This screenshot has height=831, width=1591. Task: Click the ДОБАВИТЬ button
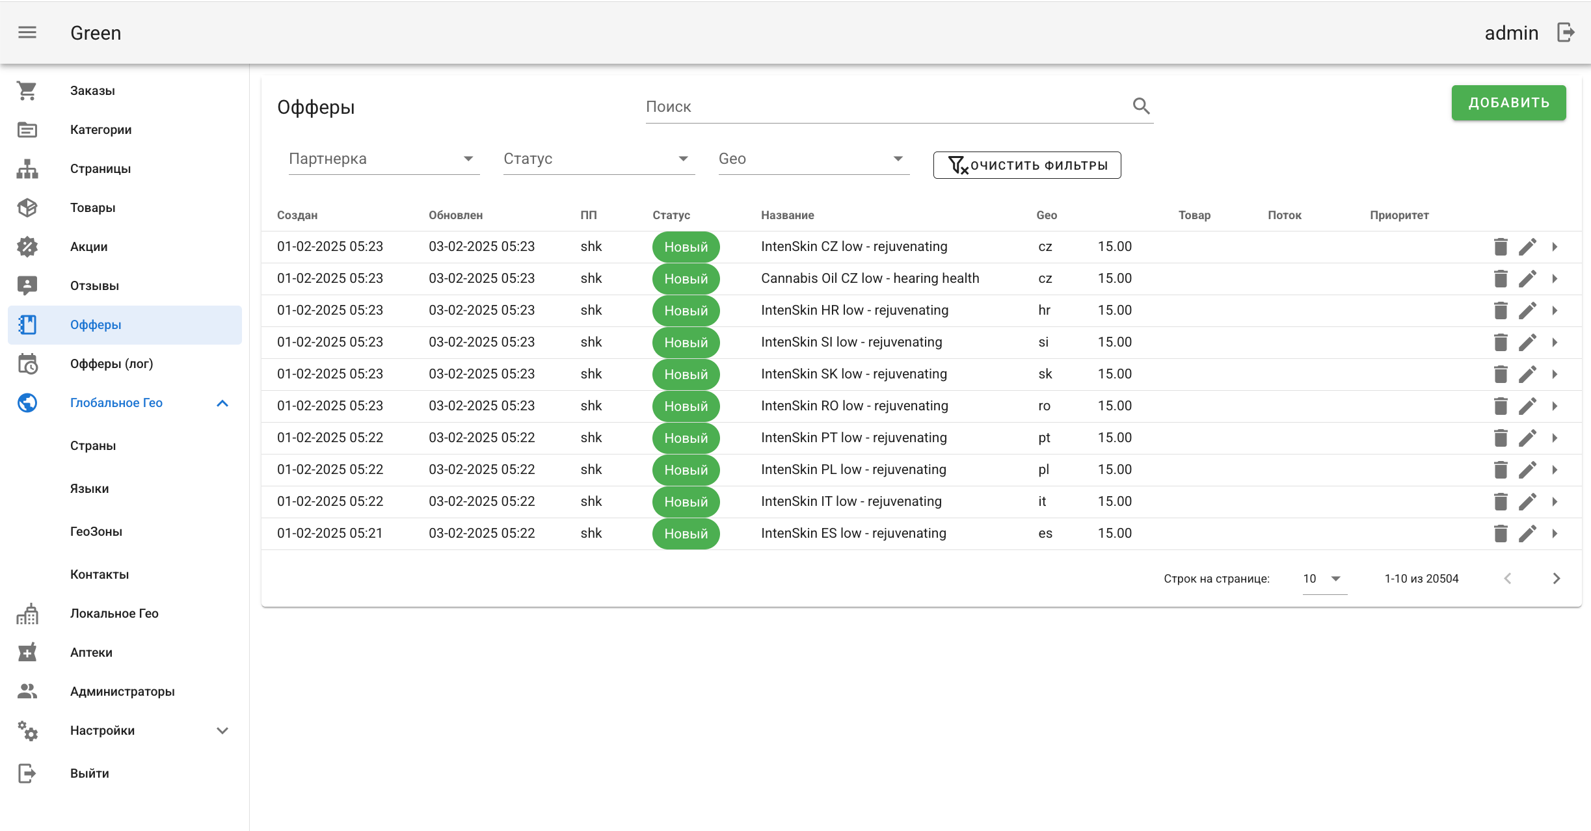tap(1508, 103)
